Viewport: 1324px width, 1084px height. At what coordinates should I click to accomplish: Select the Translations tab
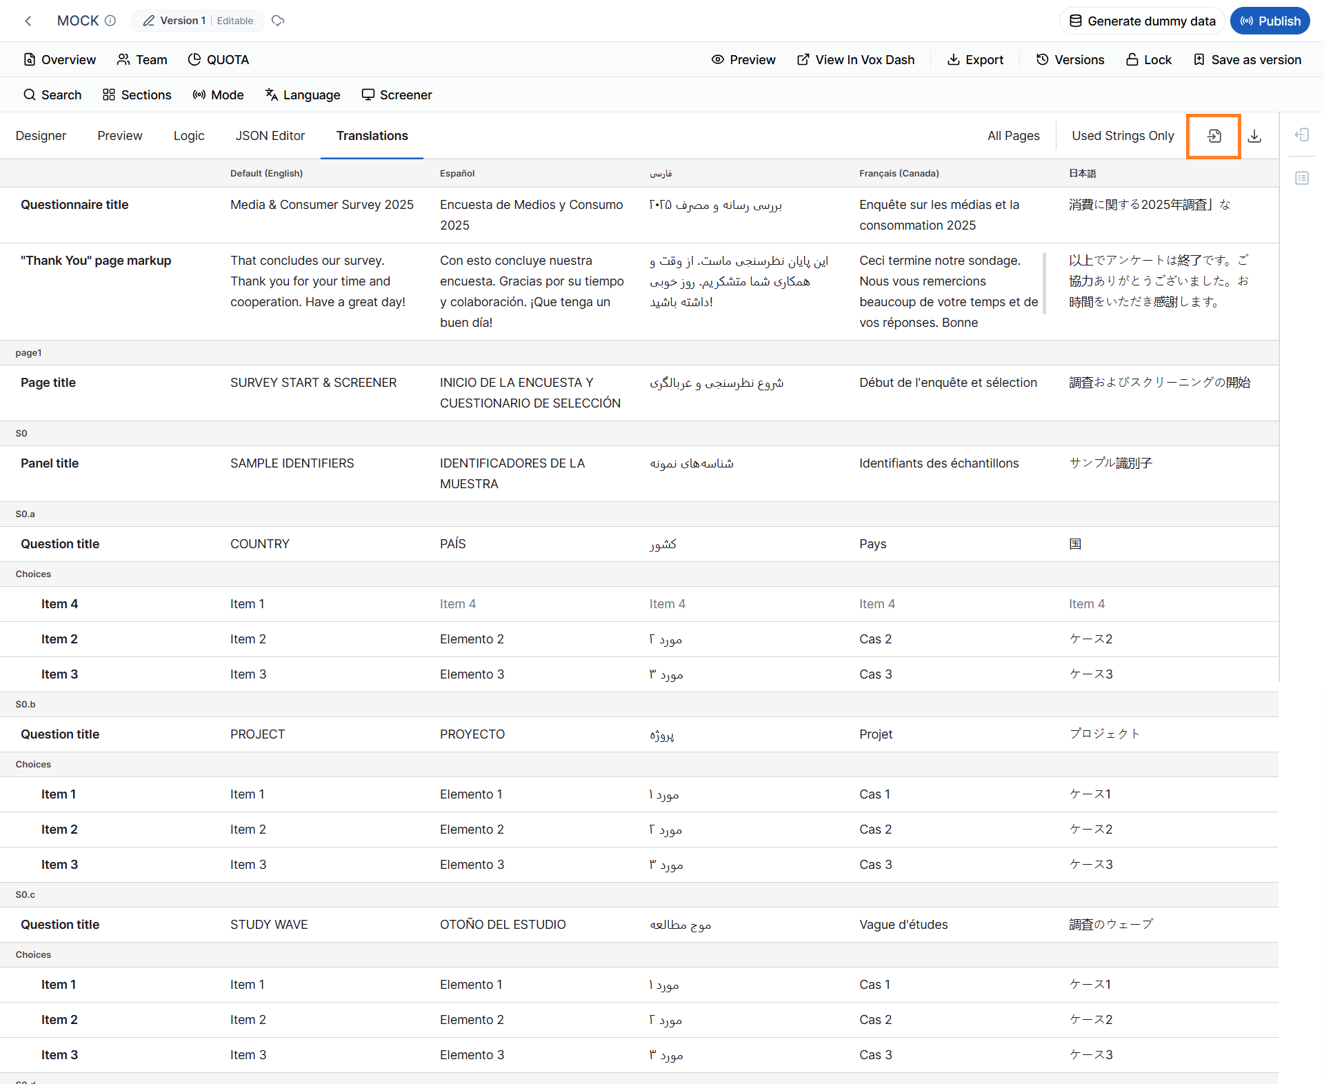tap(372, 136)
